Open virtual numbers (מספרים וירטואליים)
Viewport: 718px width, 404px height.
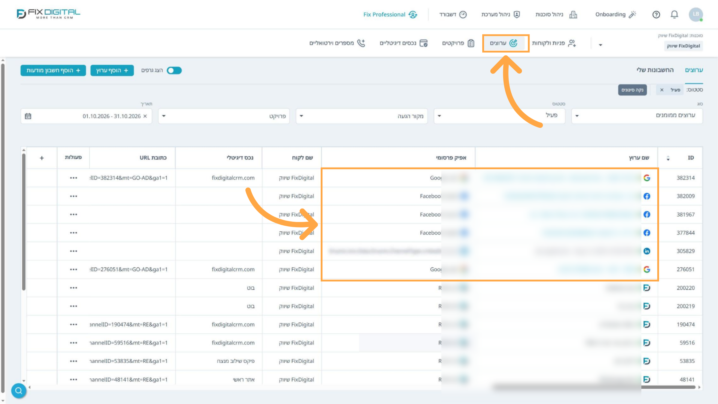(337, 43)
